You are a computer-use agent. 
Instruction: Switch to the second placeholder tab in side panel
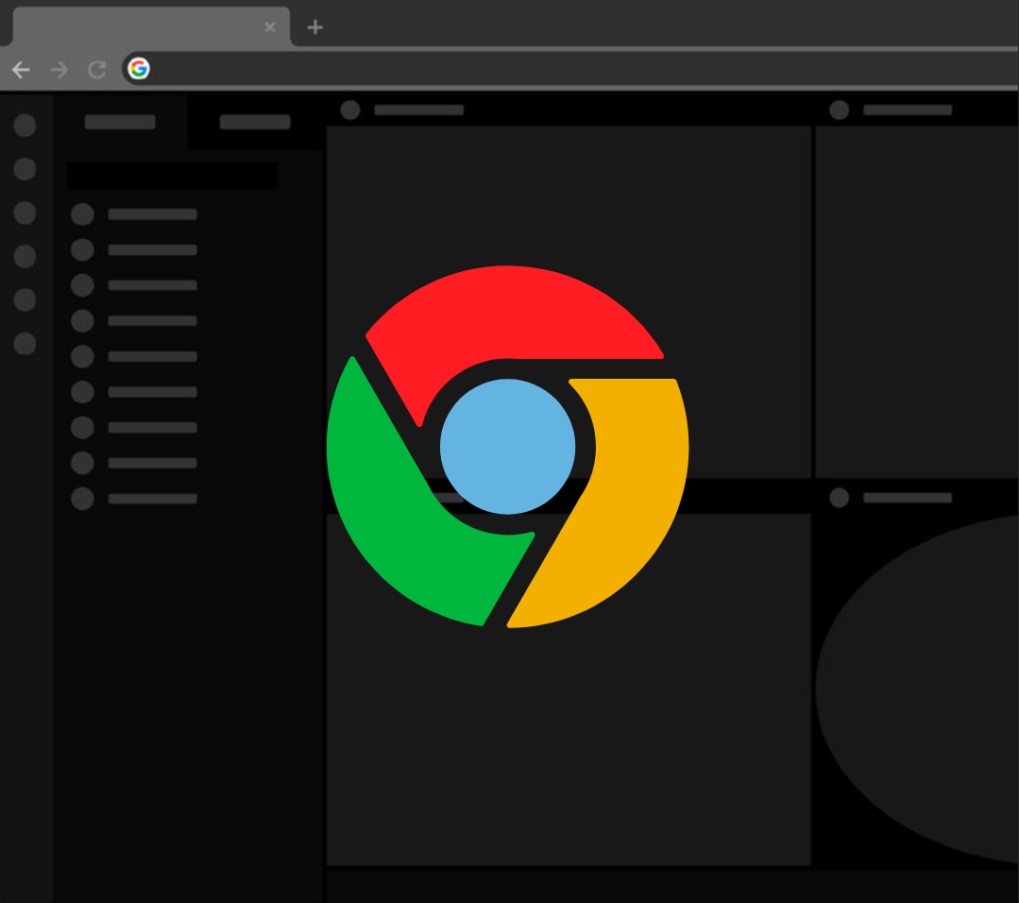(255, 122)
